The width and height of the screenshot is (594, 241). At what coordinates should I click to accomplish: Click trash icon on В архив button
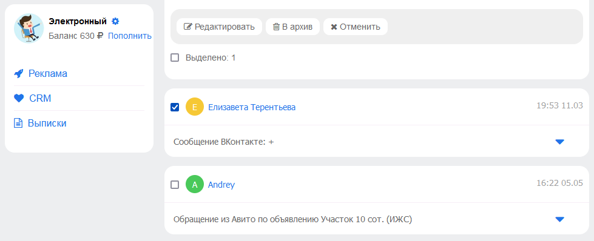tap(277, 27)
